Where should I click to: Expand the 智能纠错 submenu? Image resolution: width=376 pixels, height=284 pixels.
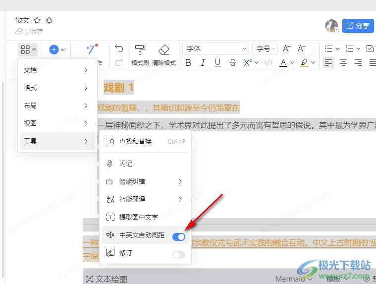pos(145,181)
